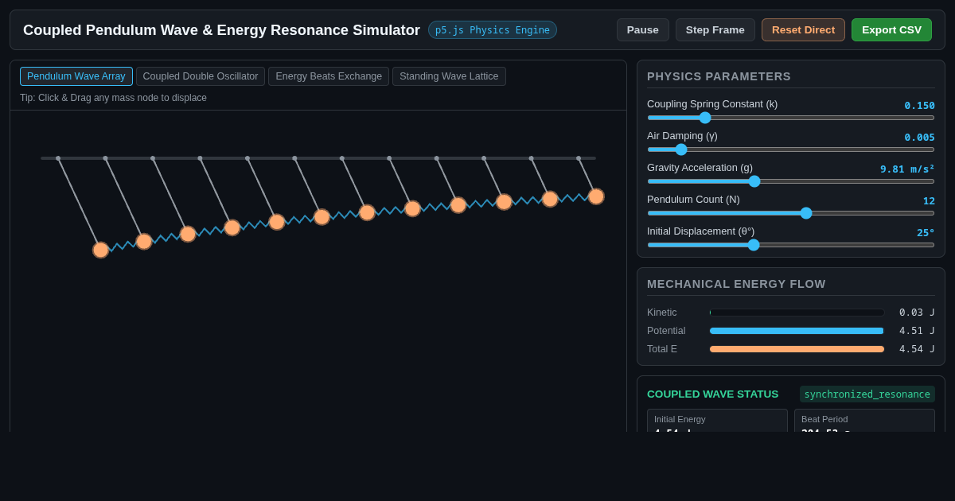Screen dimensions: 955x501
Task: Click the Total E value 4.54 J
Action: (917, 349)
